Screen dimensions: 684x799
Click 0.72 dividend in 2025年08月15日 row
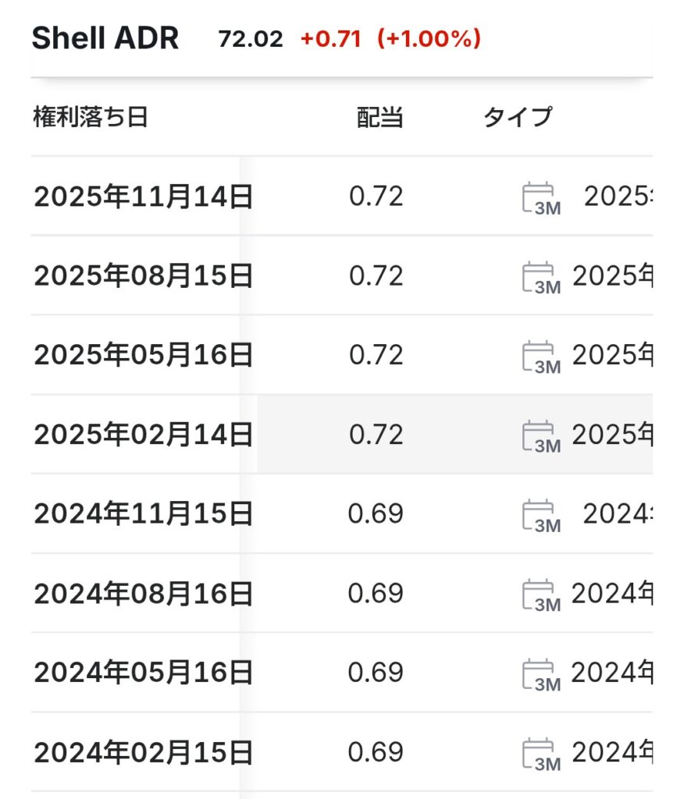pos(376,277)
